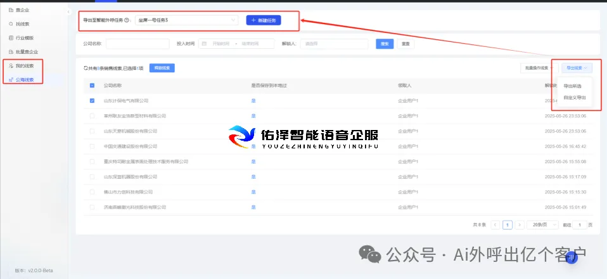Switch to 我的线索 in the sidebar
Viewport: 607px width, 279px height.
pos(24,66)
